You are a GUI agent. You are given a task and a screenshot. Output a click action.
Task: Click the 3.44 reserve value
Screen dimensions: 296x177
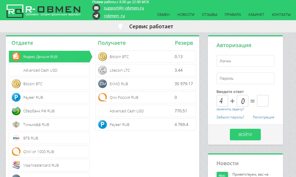(178, 70)
